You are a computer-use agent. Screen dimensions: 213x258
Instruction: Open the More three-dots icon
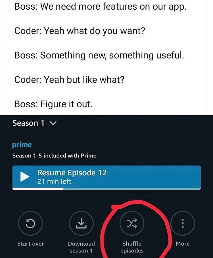[183, 224]
